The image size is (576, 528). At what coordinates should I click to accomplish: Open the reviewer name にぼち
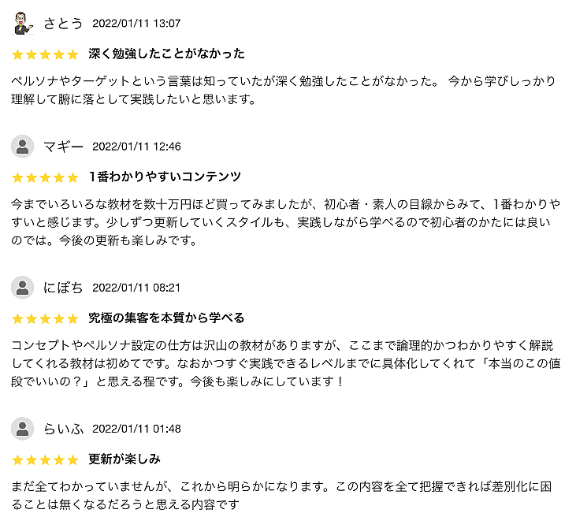coord(63,288)
